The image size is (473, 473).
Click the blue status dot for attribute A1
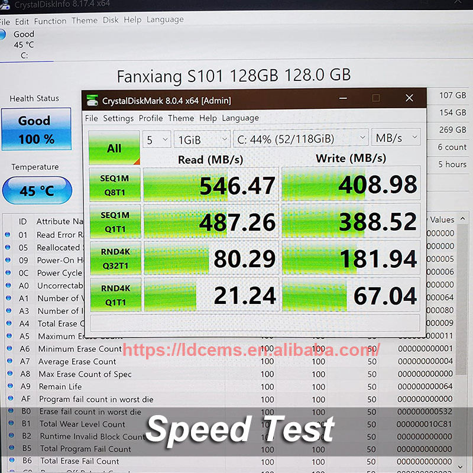[x=9, y=298]
